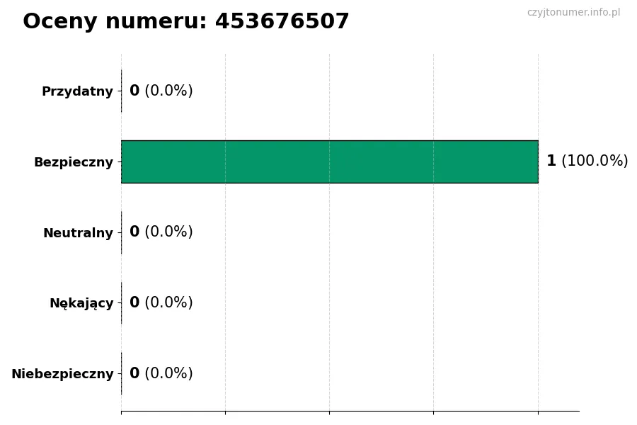Click the zero-width bar marker for Neutralny

pyautogui.click(x=122, y=232)
